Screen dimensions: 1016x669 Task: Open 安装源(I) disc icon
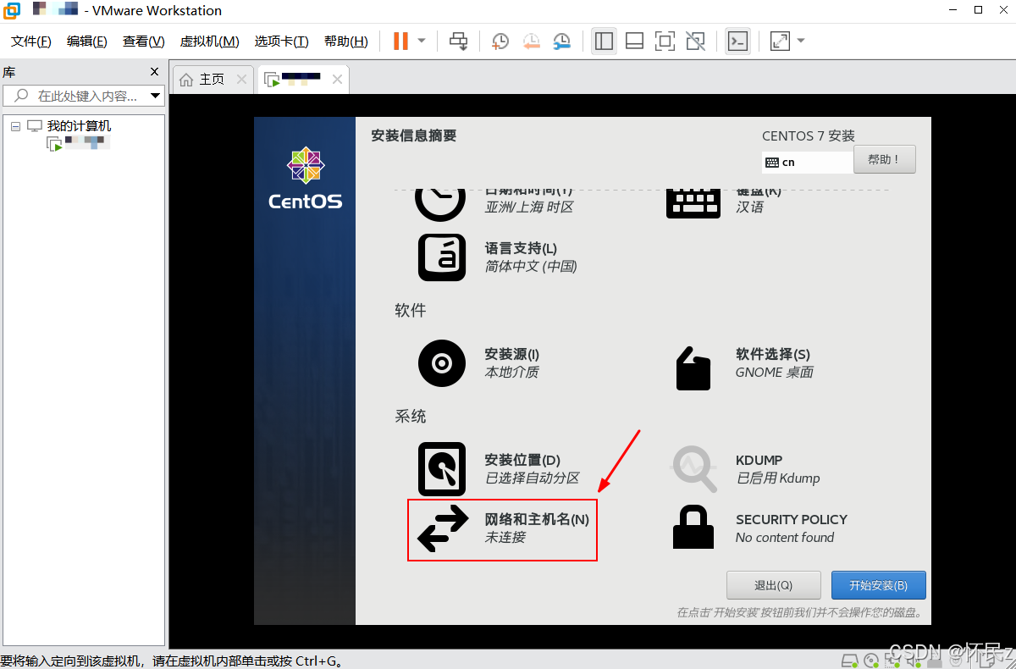[x=442, y=363]
